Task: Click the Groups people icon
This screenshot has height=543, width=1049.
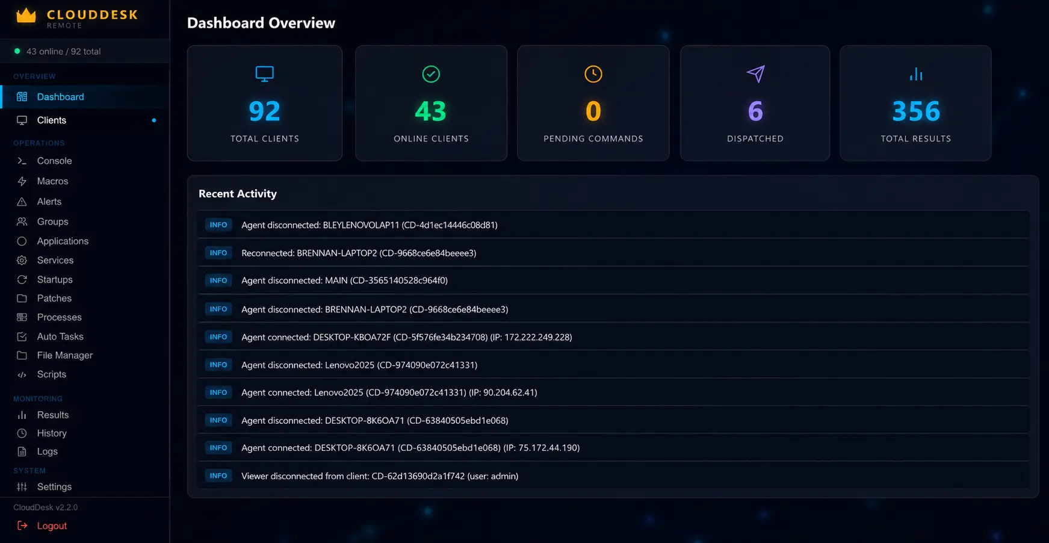Action: pos(22,222)
